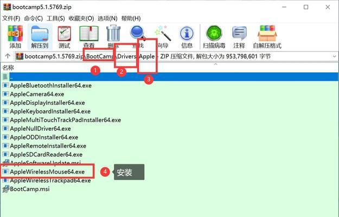Select AppleWirelessMouse64.exe

(x=47, y=172)
